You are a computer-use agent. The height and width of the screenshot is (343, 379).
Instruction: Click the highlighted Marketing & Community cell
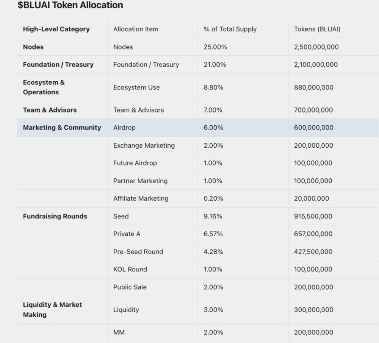[62, 128]
